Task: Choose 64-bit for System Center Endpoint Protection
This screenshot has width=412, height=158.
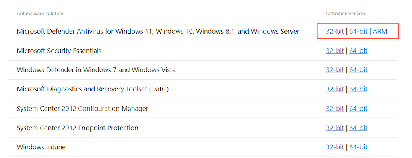Action: coord(358,128)
